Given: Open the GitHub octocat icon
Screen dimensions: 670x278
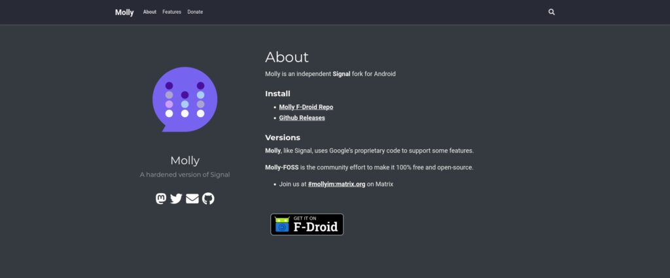Looking at the screenshot, I should (208, 198).
